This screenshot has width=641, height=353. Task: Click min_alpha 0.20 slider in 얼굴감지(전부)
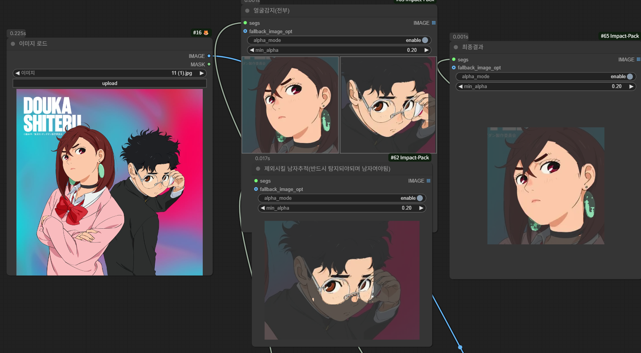click(339, 50)
